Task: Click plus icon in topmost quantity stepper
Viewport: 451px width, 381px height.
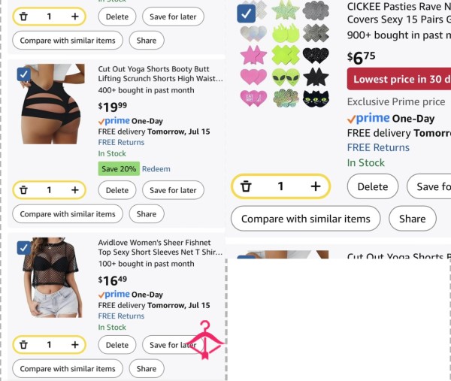Action: 74,17
